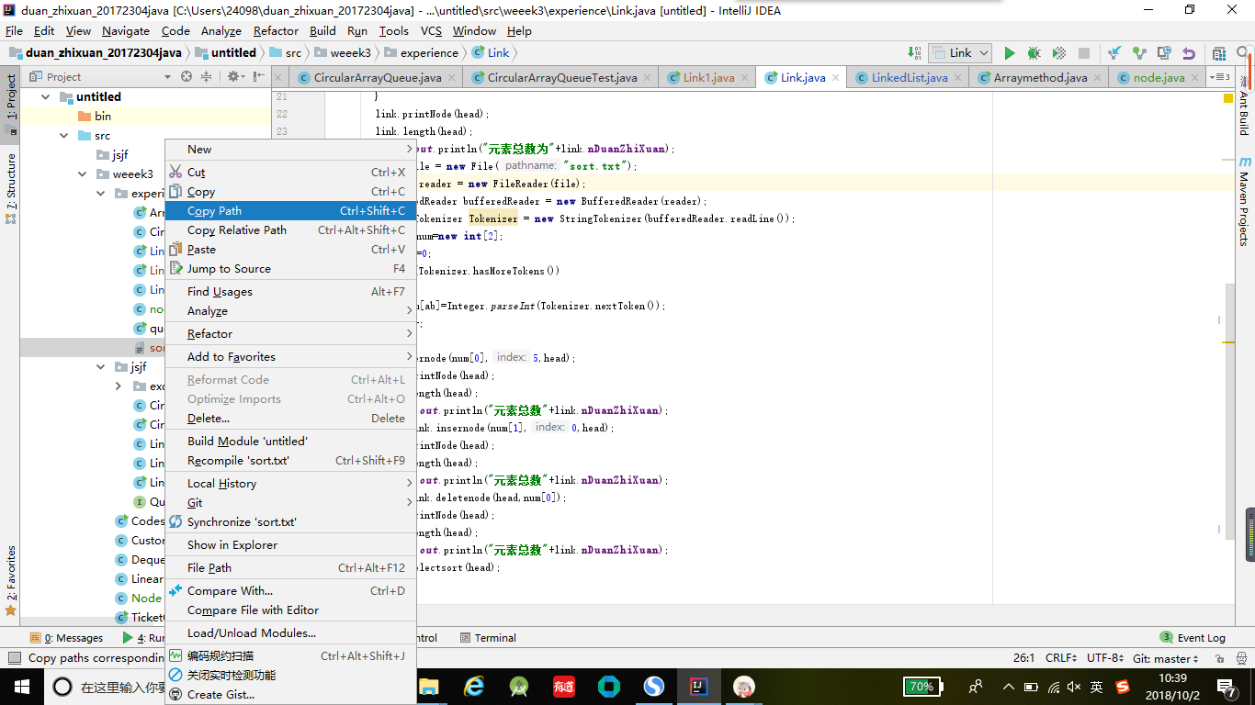Click the Scroll from Source crosshair icon
Viewport: 1255px width, 705px height.
pyautogui.click(x=187, y=76)
